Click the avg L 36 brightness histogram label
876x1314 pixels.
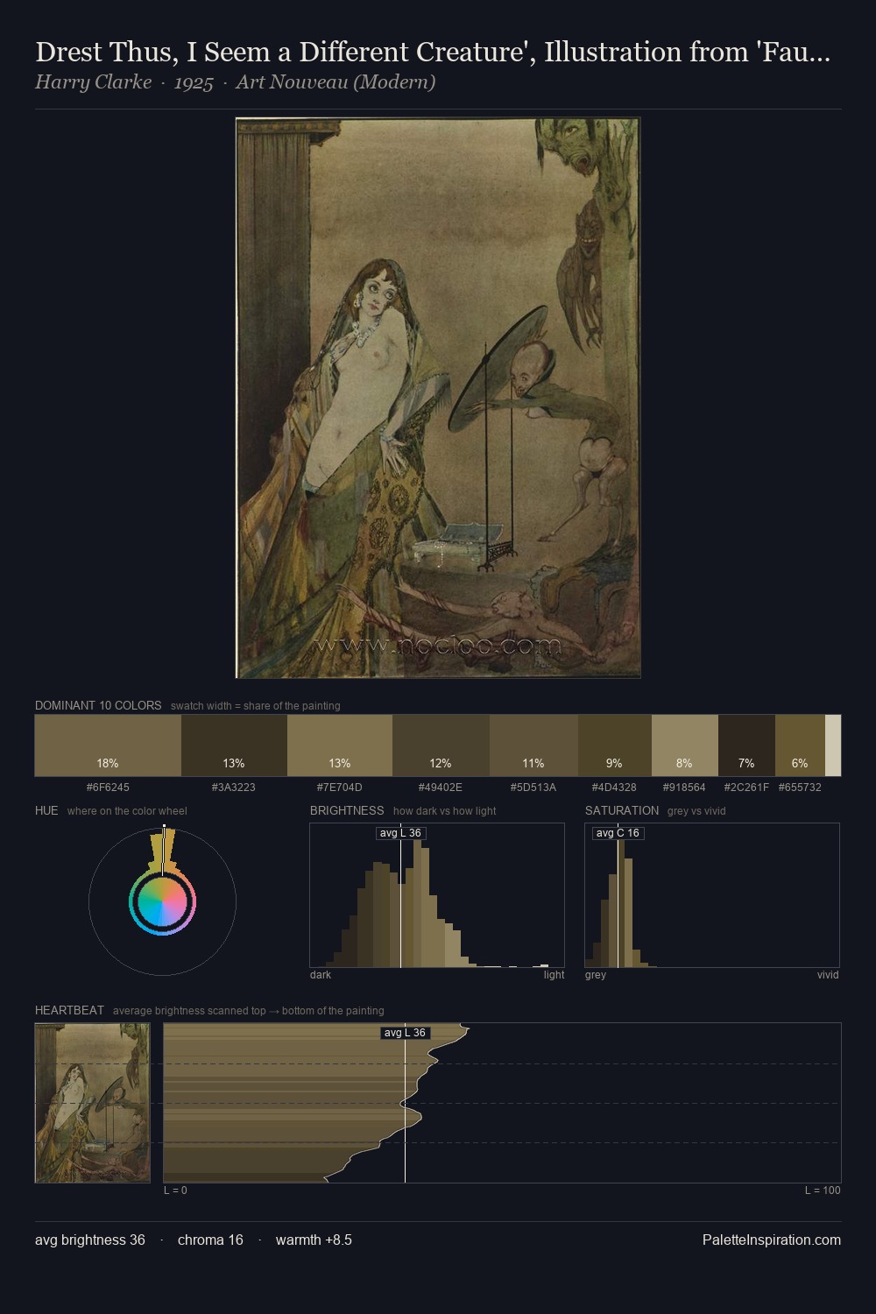click(x=400, y=833)
